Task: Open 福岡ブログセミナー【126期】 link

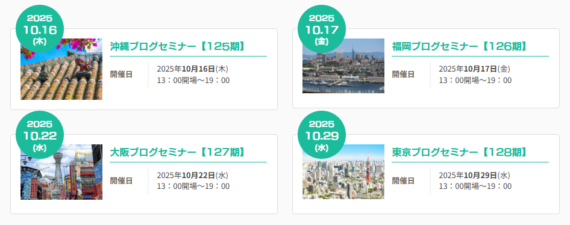Action: 460,46
